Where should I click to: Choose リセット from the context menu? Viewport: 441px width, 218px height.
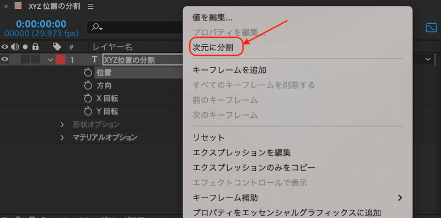[208, 138]
